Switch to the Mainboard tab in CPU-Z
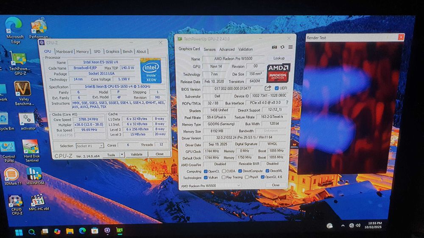The image size is (424, 238). point(64,52)
